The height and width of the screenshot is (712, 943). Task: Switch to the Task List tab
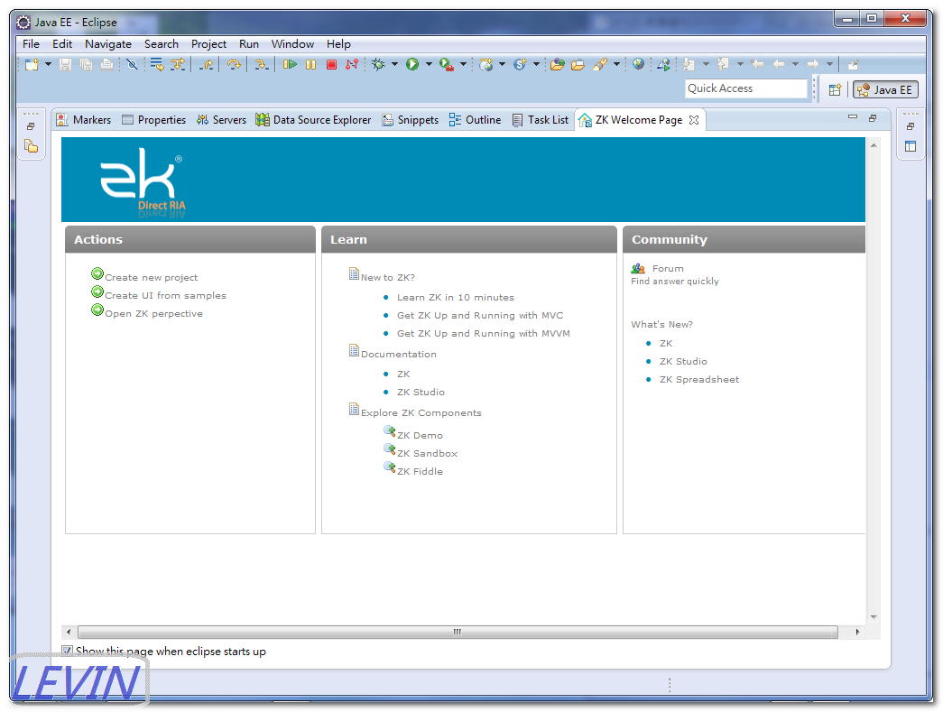click(x=540, y=120)
